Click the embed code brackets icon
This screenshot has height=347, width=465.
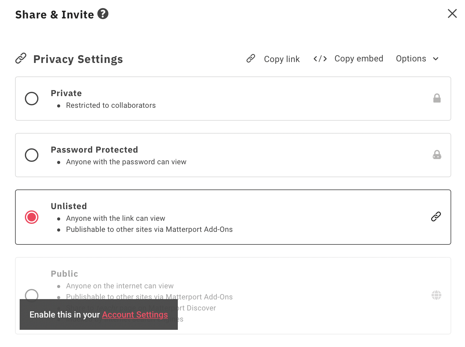coord(320,59)
